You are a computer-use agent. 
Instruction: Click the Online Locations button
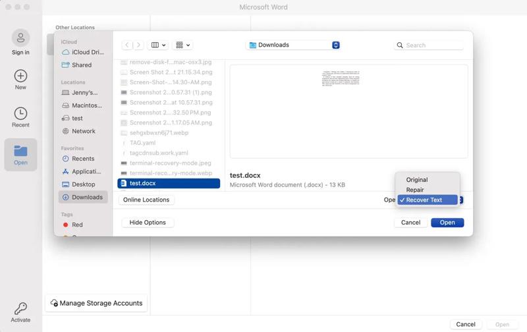click(146, 200)
